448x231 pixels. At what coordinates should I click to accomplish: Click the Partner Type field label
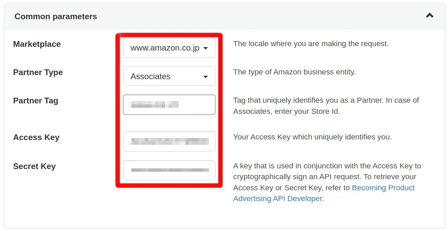(38, 72)
